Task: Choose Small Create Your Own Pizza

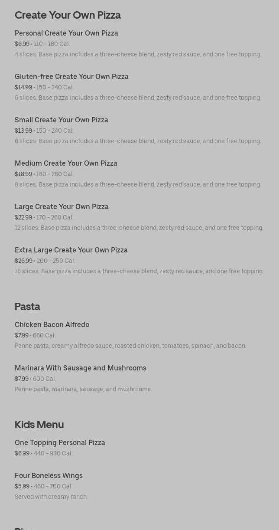Action: (62, 120)
